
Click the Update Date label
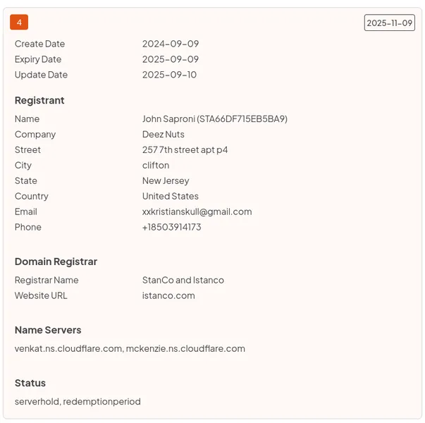(x=41, y=75)
